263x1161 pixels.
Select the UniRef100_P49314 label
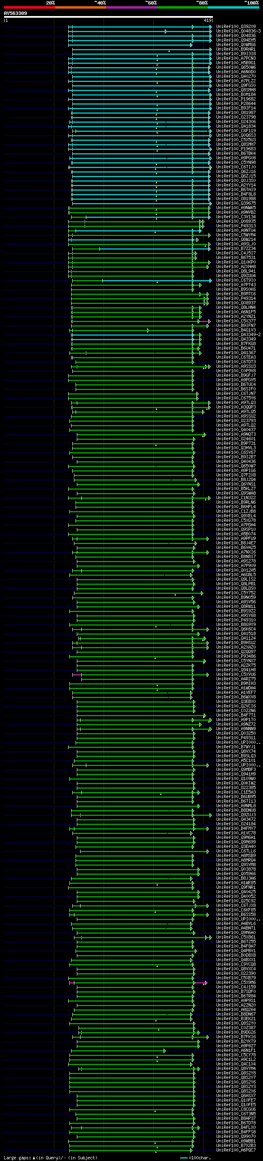coord(236,298)
